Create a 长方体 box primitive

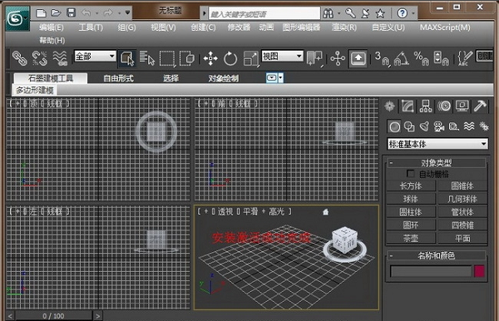tap(411, 185)
